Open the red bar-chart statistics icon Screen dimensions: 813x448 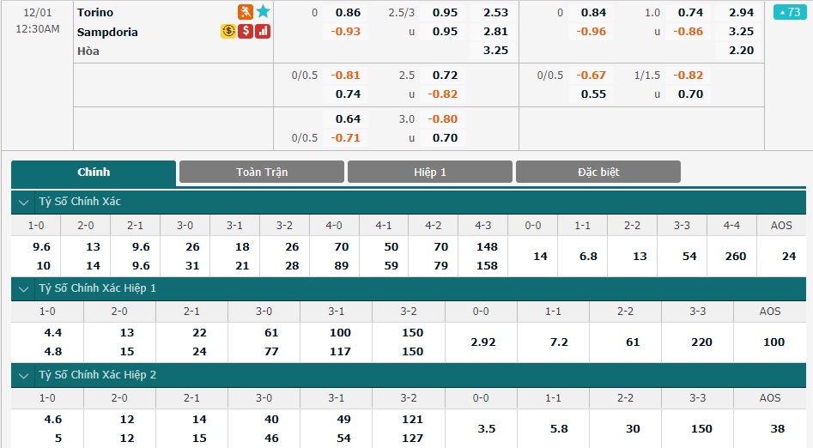click(x=263, y=31)
